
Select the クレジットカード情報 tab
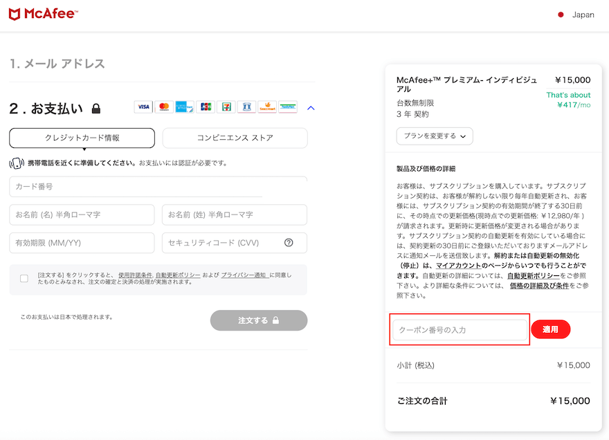coord(82,138)
